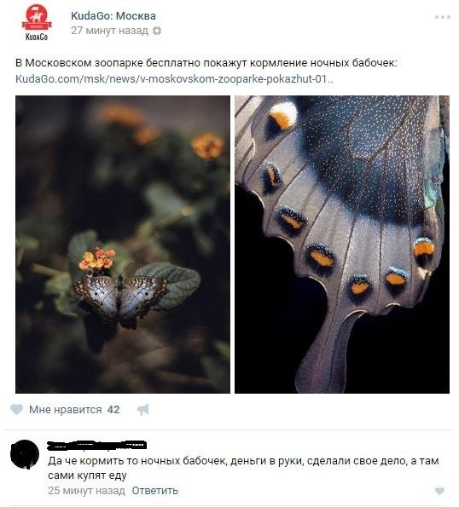Image resolution: width=459 pixels, height=507 pixels.
Task: Open the butterfly wing close-up photo
Action: click(342, 245)
